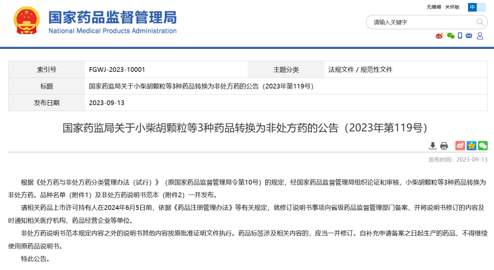The image size is (494, 270).
Task: Click the 索引号 label cell
Action: [x=47, y=69]
